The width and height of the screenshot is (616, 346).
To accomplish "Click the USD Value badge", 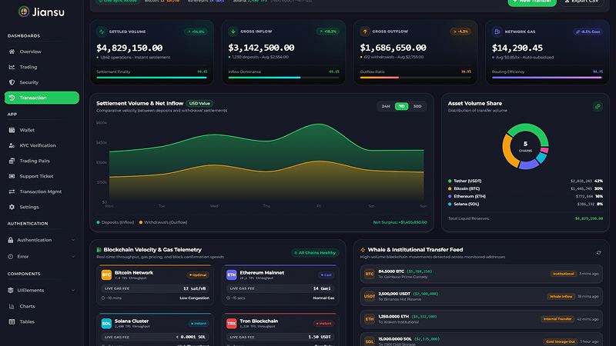I will (x=199, y=104).
